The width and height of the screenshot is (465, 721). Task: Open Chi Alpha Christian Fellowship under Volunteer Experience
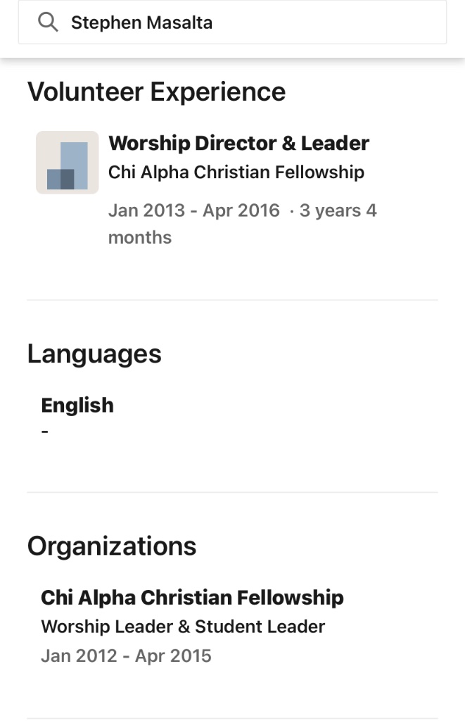[236, 172]
